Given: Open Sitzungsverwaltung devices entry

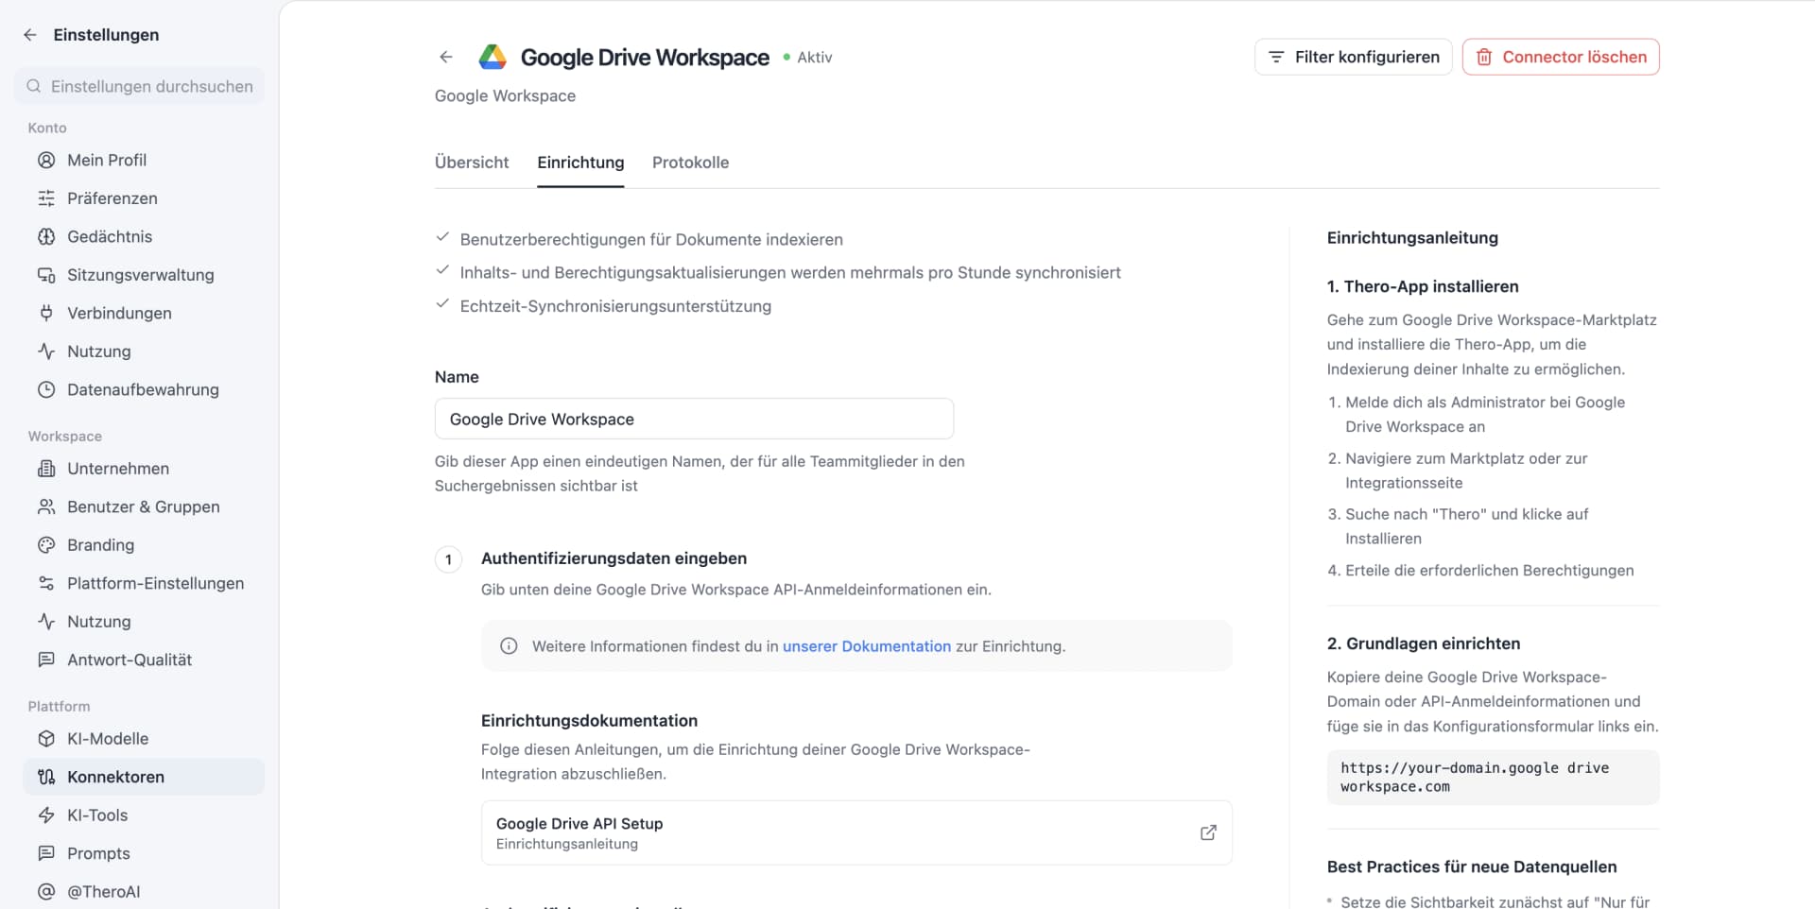Looking at the screenshot, I should click(144, 275).
